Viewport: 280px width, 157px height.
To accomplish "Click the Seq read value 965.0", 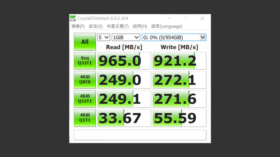I will tap(124, 61).
